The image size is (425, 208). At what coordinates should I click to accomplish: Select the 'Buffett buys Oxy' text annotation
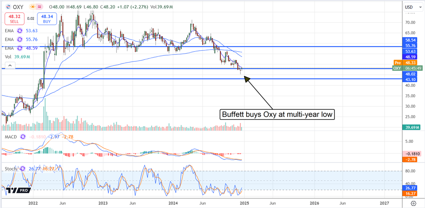coord(277,114)
